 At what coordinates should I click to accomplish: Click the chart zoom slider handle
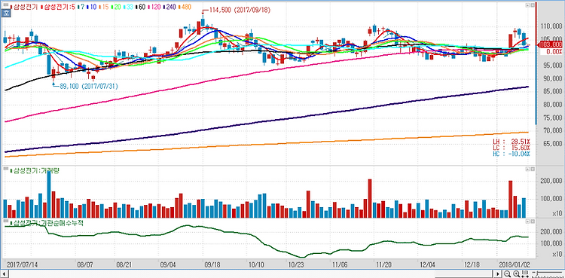[537, 273]
